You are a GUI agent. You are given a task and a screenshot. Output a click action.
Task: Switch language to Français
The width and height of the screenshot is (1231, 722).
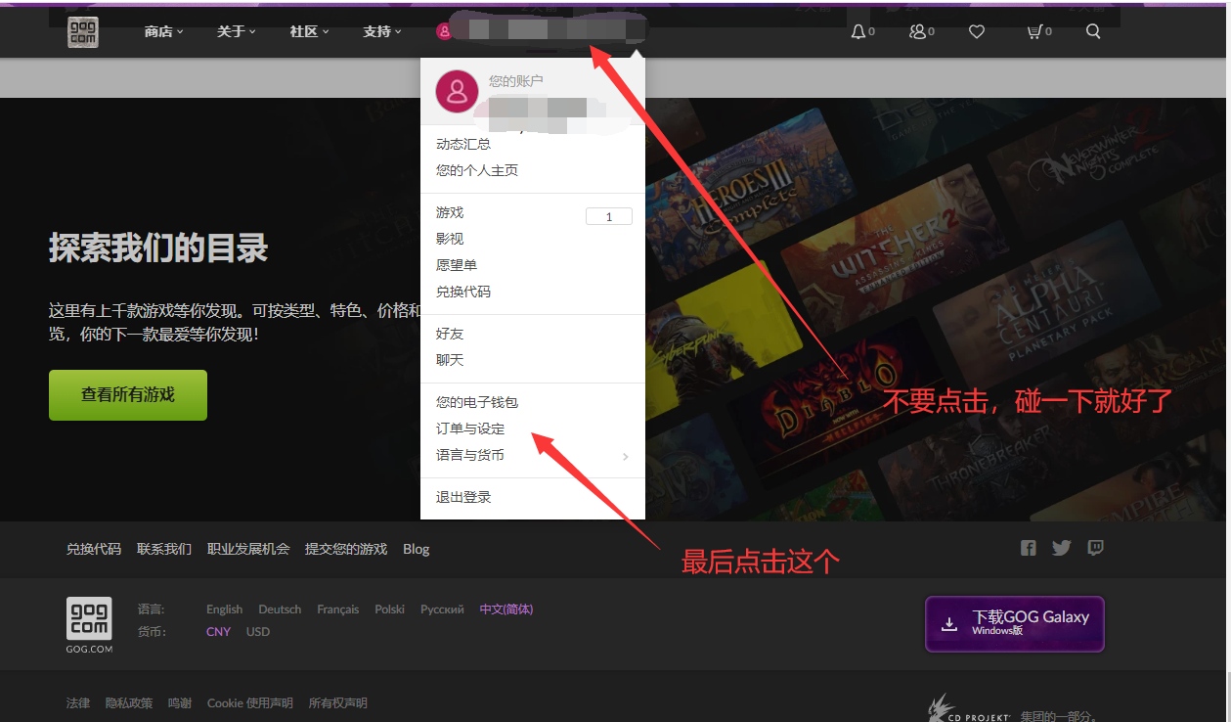pyautogui.click(x=337, y=609)
